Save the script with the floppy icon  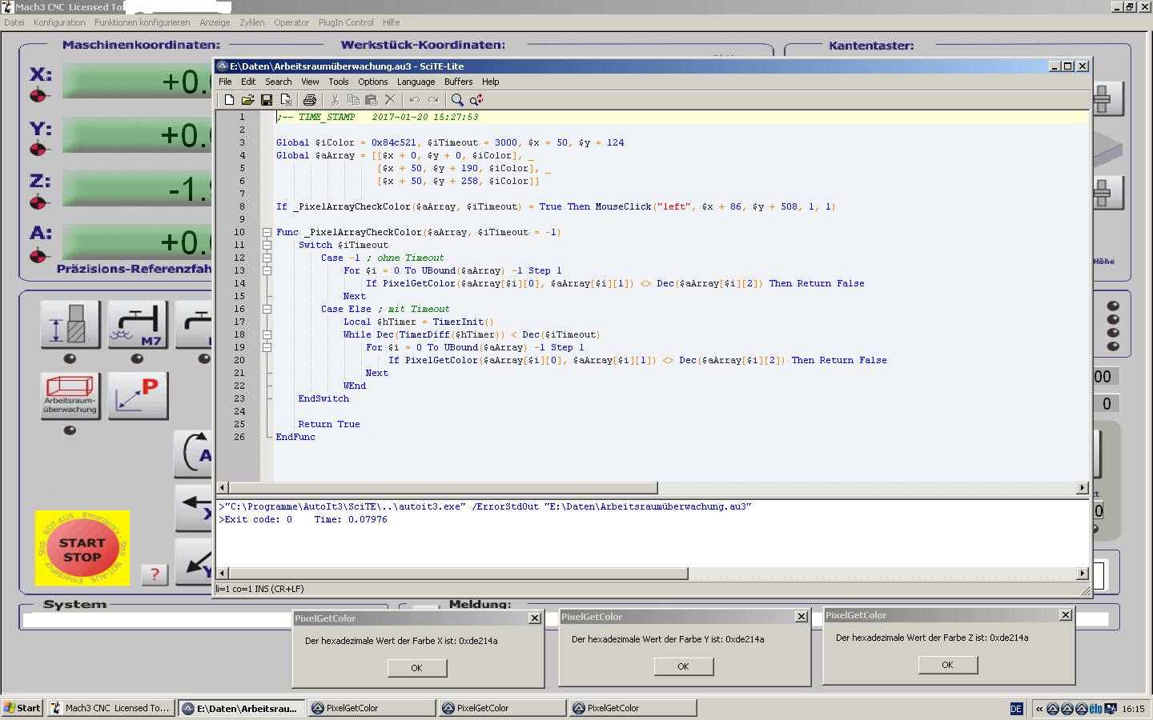click(x=267, y=100)
